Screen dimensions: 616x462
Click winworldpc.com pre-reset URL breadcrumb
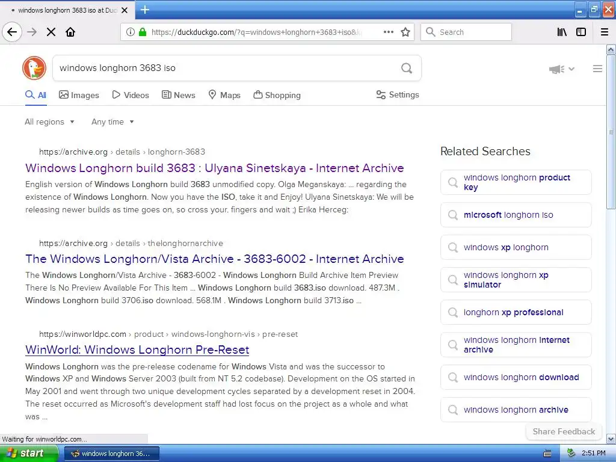click(168, 334)
